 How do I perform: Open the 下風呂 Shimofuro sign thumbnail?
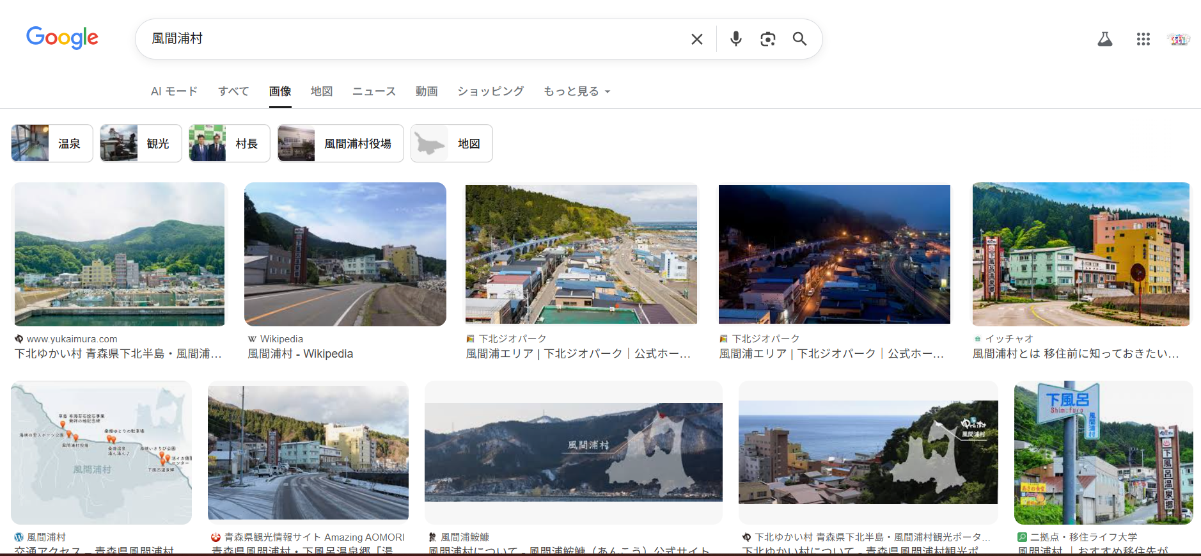point(1103,453)
